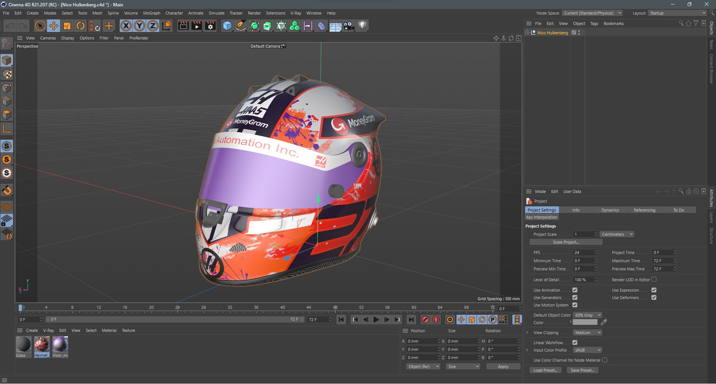Toggle Linear Workflow checkbox
Image resolution: width=716 pixels, height=384 pixels.
click(575, 343)
